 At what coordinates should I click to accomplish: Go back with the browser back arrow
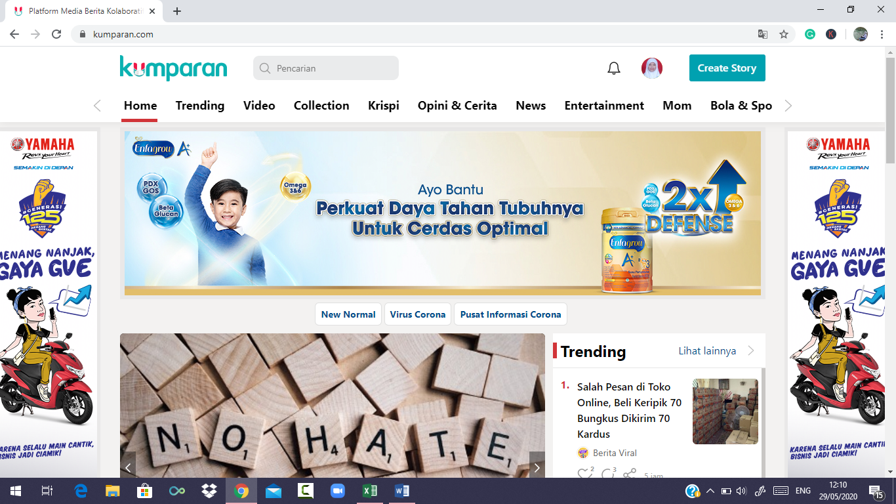tap(14, 34)
